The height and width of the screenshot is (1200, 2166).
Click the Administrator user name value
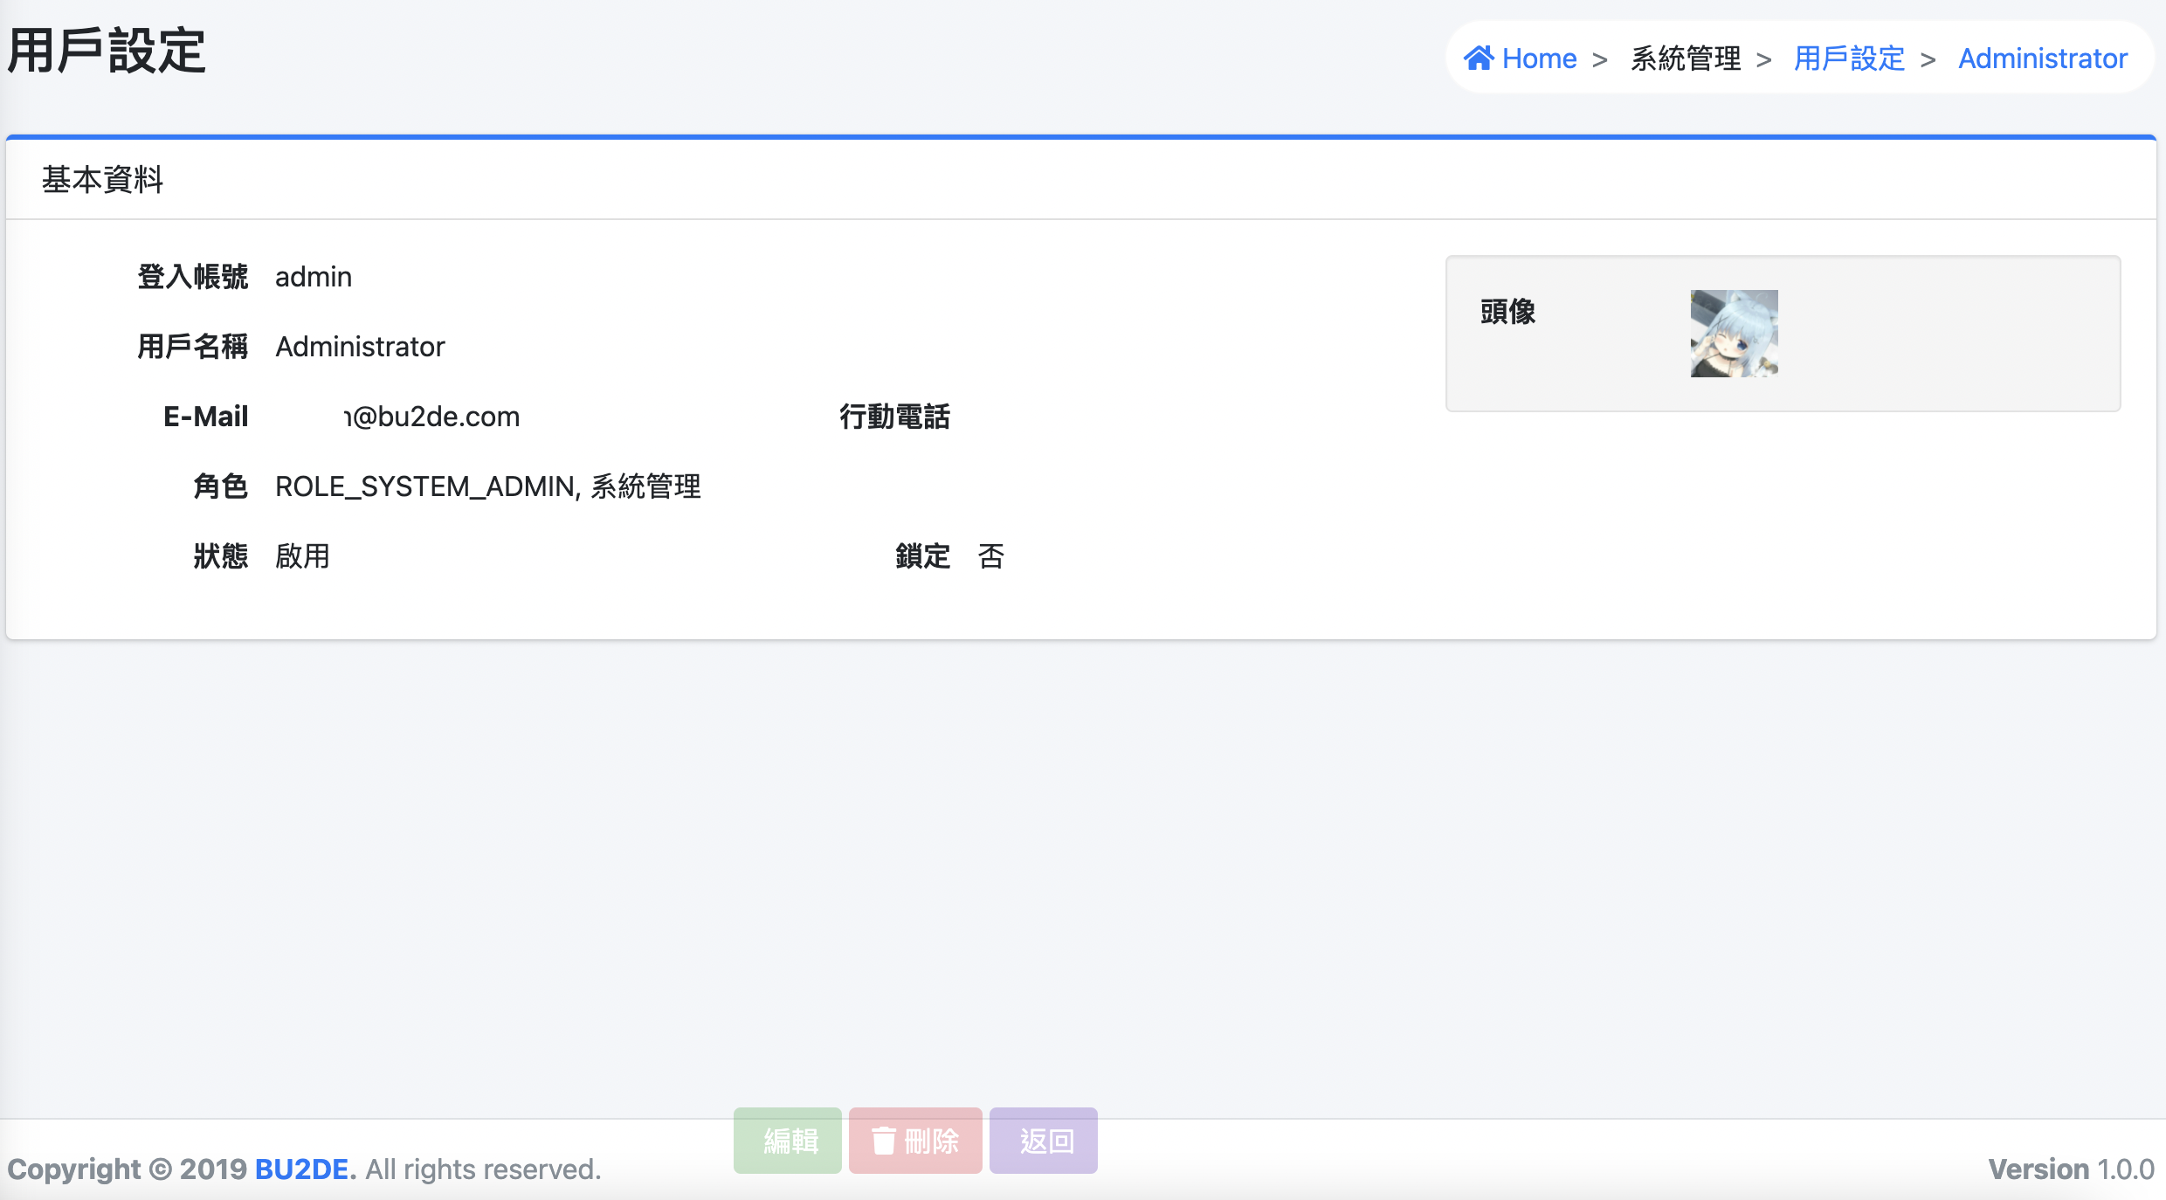point(360,347)
